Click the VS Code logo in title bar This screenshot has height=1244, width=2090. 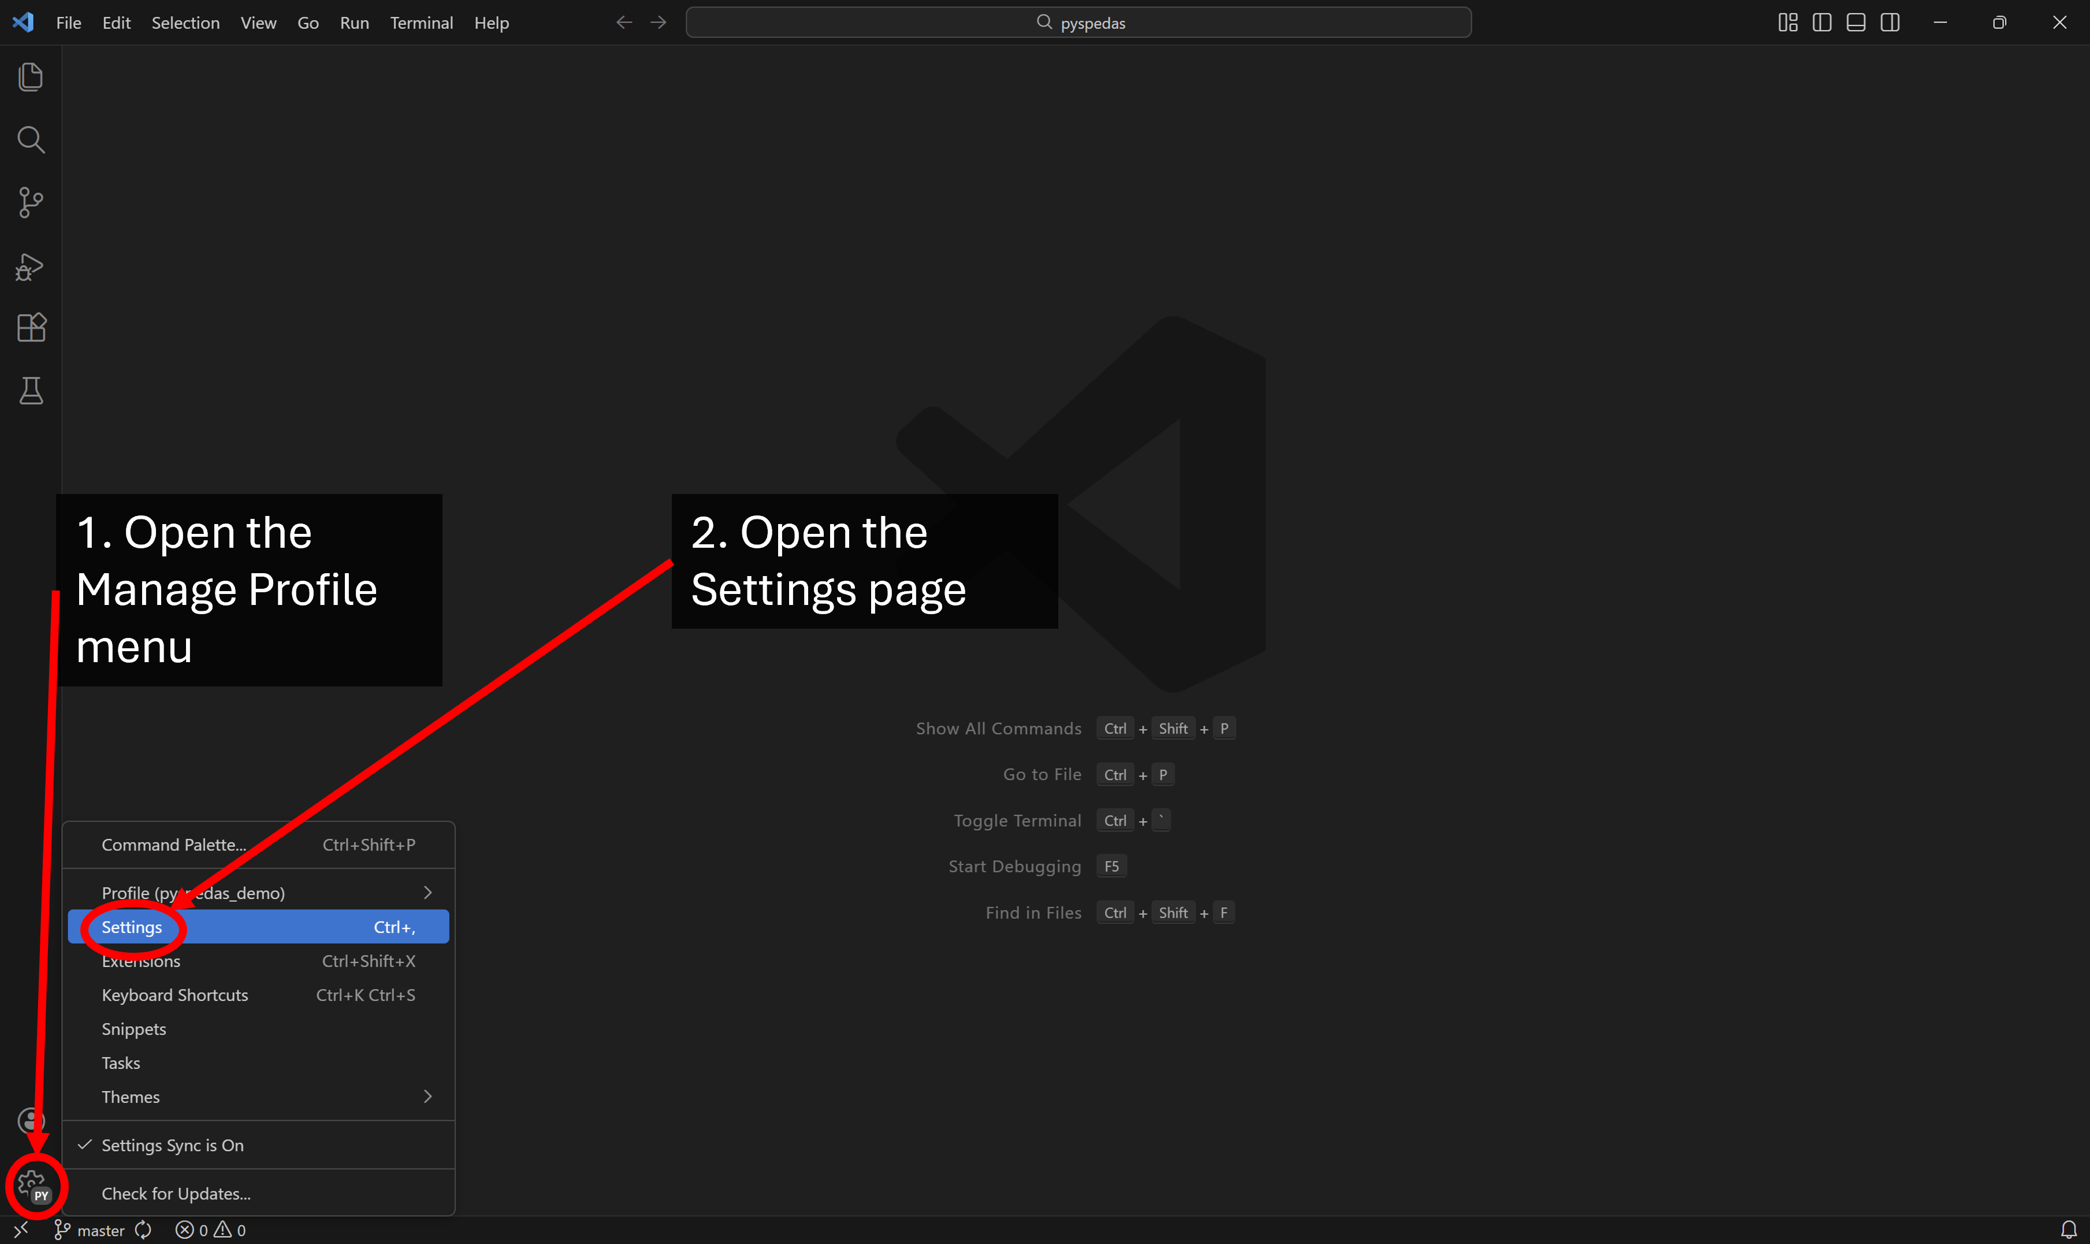[23, 23]
